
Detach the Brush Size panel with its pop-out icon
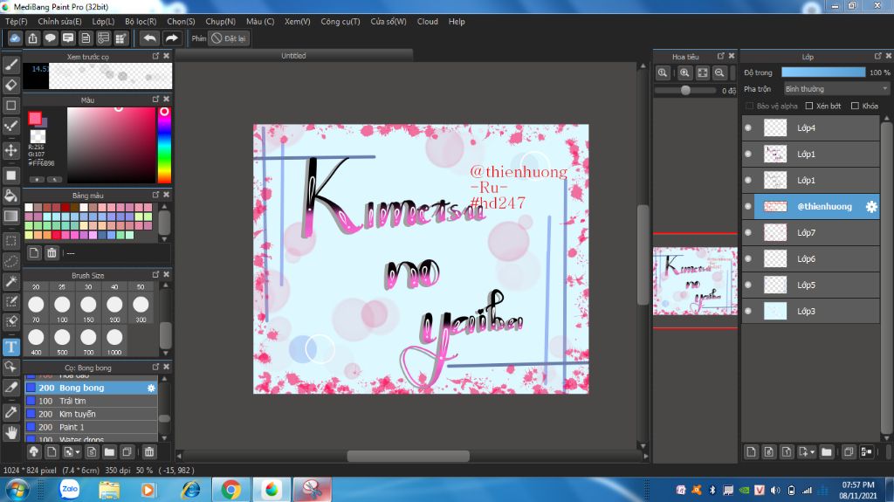[155, 275]
